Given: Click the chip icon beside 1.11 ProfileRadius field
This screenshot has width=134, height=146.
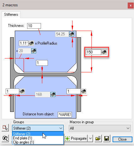Looking at the screenshot, I should (x=31, y=43).
